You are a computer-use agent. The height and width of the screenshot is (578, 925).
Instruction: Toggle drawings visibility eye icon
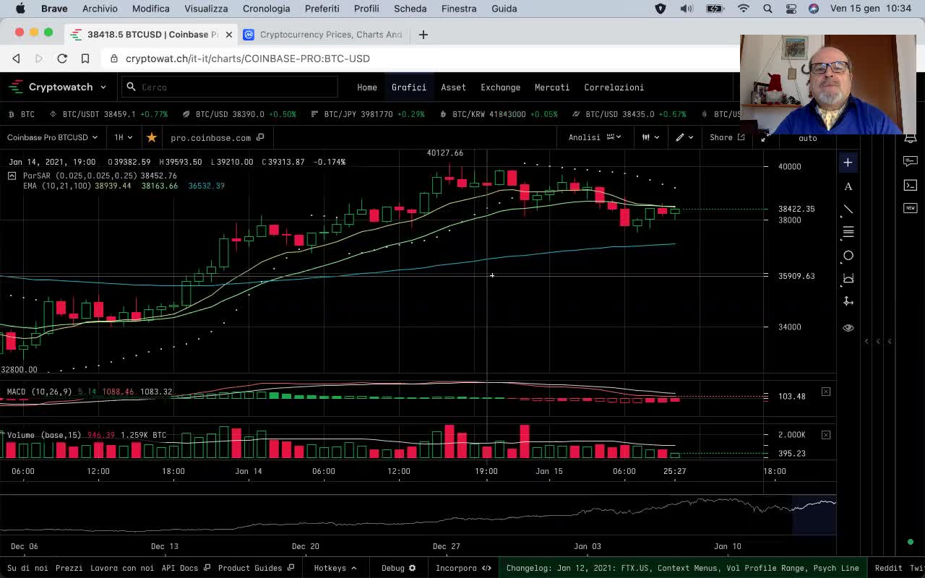[x=848, y=327]
